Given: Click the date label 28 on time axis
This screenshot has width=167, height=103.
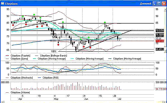Looking at the screenshot, I should [x=115, y=96].
